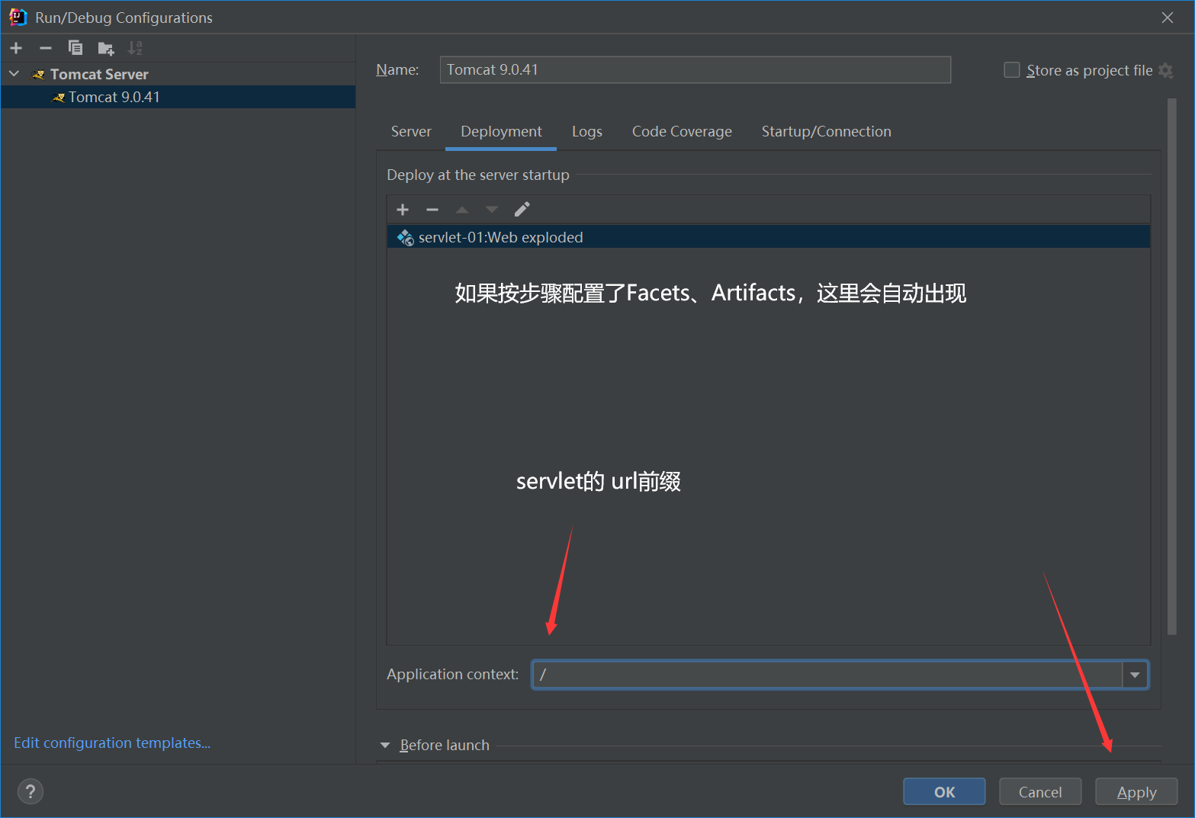
Task: Select the Deployment tab
Action: [x=501, y=131]
